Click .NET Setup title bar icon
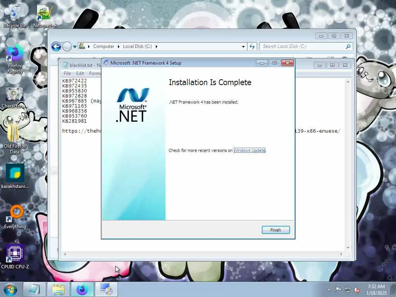 click(x=106, y=63)
